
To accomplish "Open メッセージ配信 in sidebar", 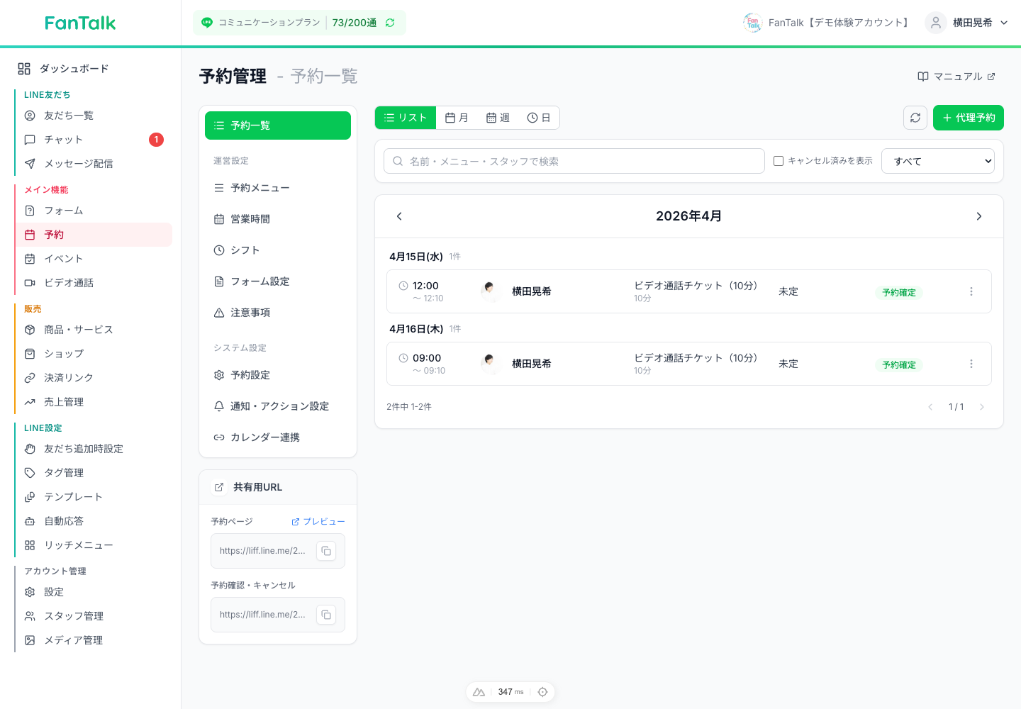I will pos(94,164).
